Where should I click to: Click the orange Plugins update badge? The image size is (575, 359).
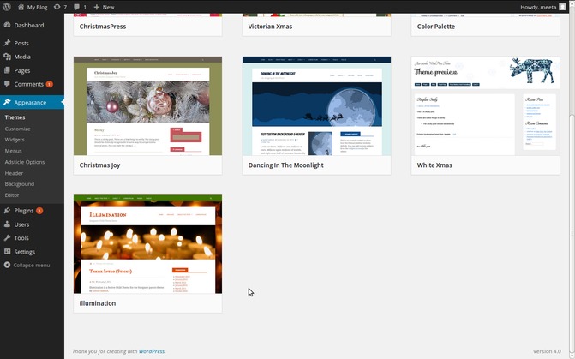tap(39, 211)
